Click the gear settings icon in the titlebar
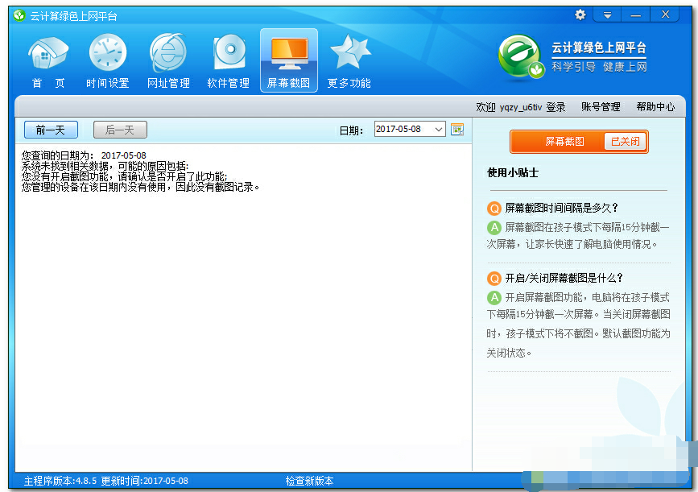698x492 pixels. [x=579, y=14]
